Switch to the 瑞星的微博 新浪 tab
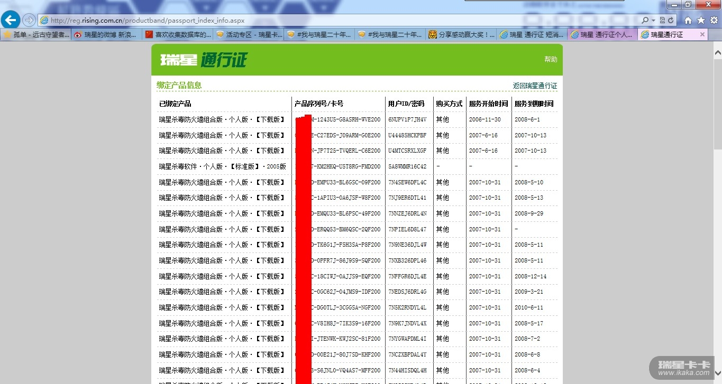 tap(107, 35)
